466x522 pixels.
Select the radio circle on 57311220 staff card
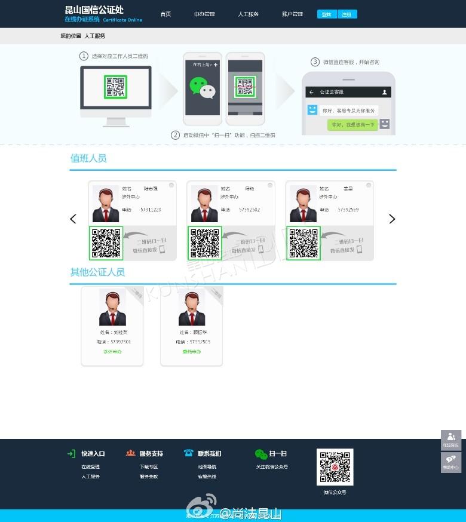tap(171, 185)
